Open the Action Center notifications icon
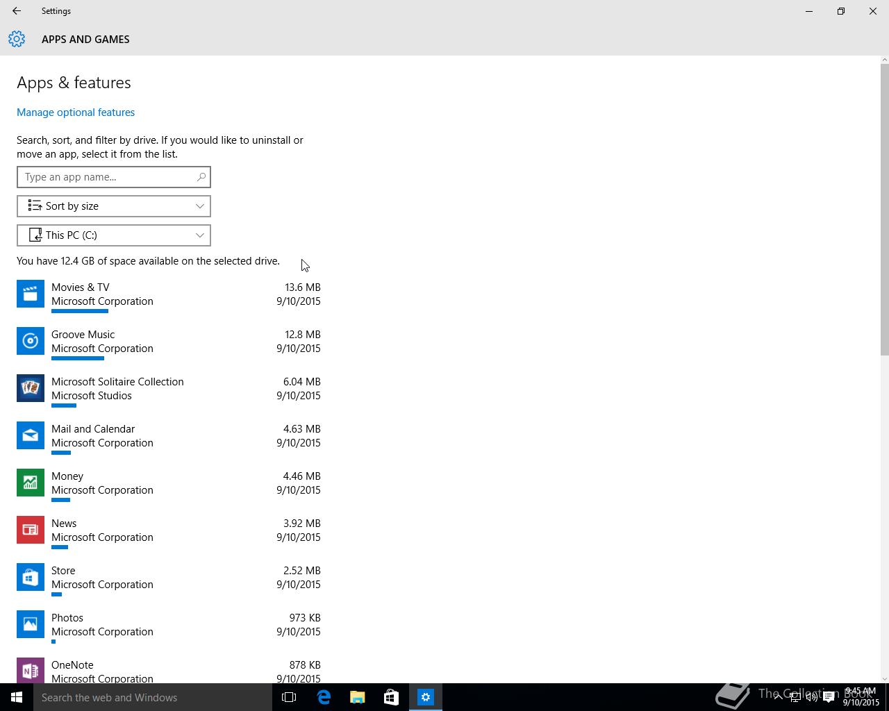The height and width of the screenshot is (711, 889). [829, 698]
